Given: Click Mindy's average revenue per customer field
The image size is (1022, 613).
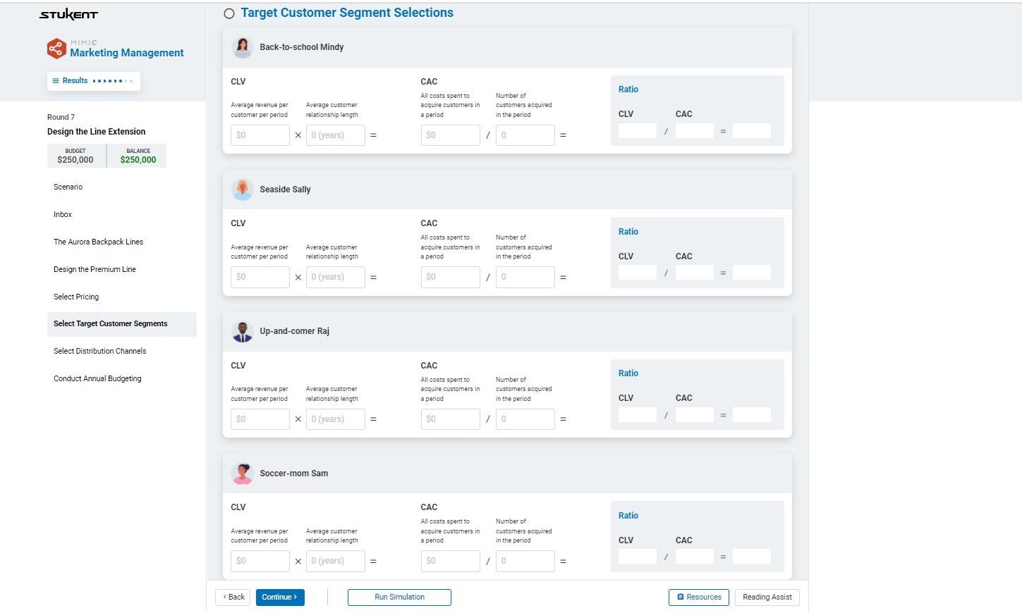Looking at the screenshot, I should click(260, 135).
